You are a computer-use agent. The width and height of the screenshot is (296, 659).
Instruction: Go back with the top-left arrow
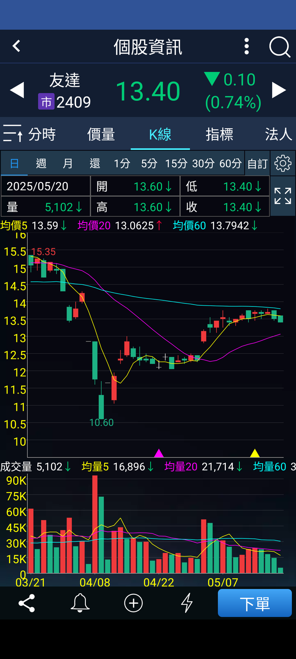tap(16, 46)
